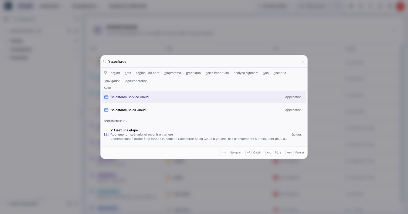Viewport: 408px width, 214px height.
Task: Click the return key Ouvrir icon
Action: (249, 152)
